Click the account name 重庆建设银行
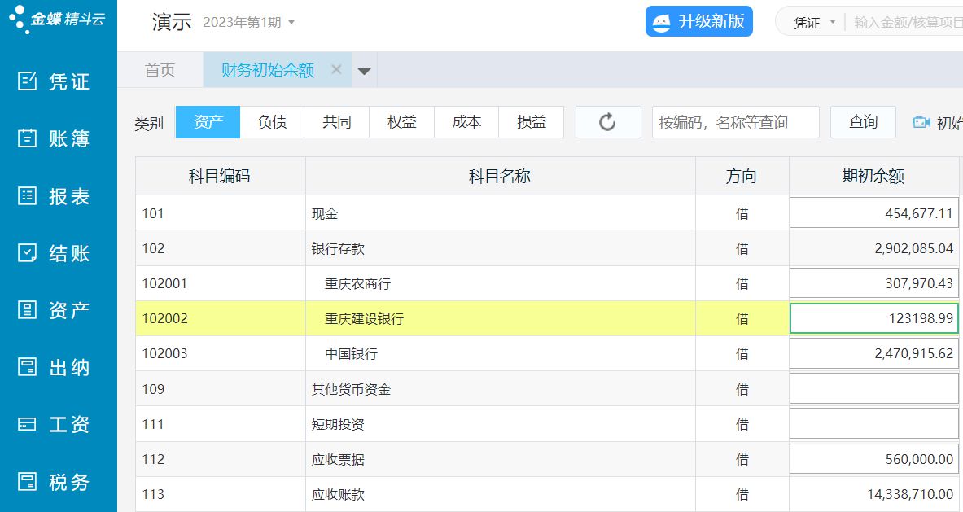 (364, 318)
